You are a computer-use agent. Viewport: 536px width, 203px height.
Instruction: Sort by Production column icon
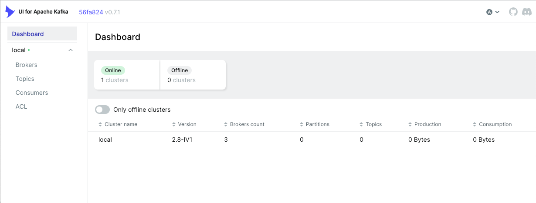click(x=410, y=124)
